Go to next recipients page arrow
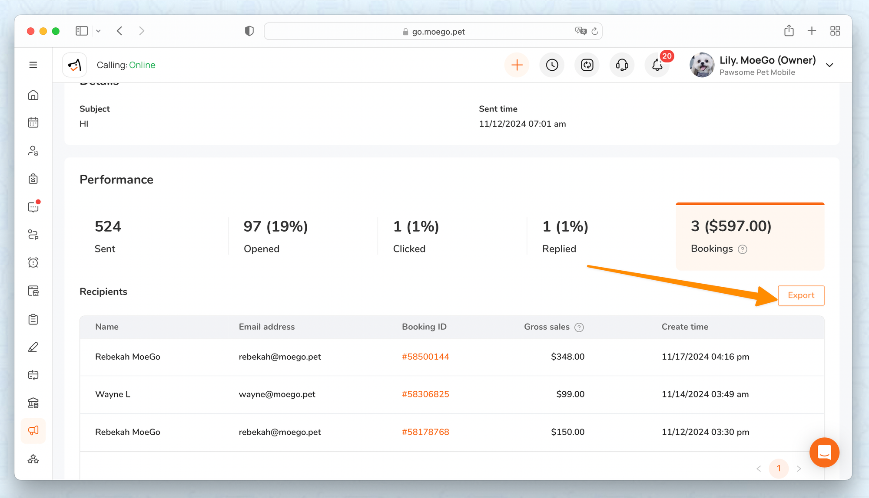 pos(799,469)
